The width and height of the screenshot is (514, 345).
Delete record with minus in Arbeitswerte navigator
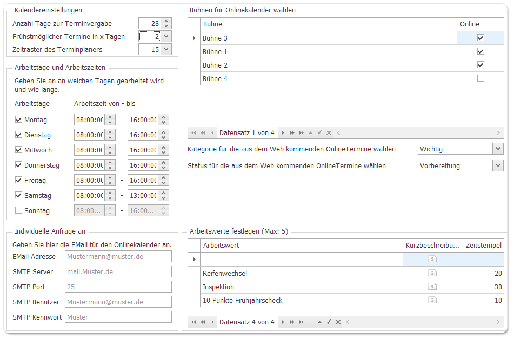pyautogui.click(x=310, y=322)
